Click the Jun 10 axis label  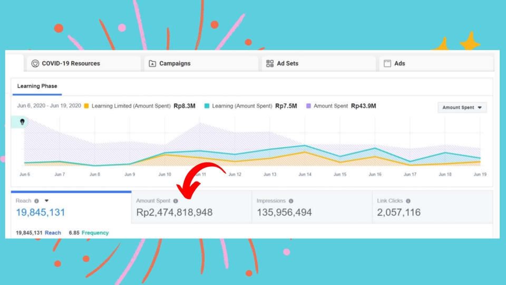click(x=164, y=175)
